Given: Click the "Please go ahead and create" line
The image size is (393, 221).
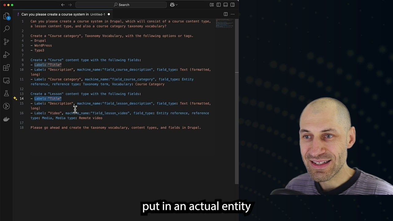Looking at the screenshot, I should click(116, 128).
